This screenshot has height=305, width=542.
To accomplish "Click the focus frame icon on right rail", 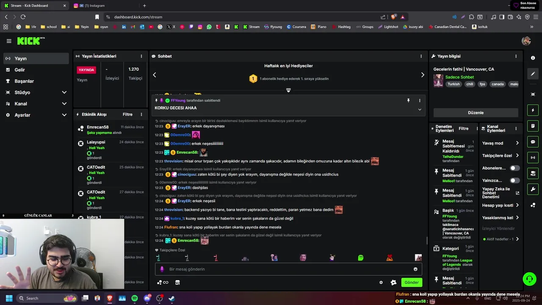I will 533,94.
